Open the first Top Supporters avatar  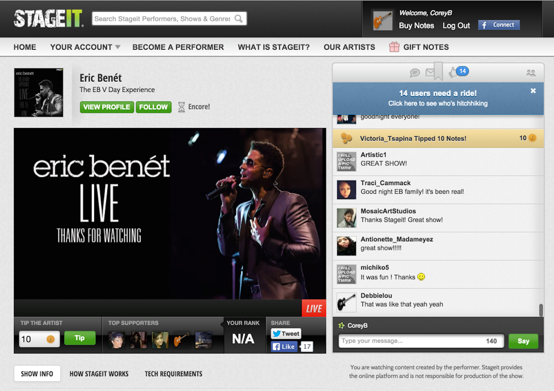point(116,340)
